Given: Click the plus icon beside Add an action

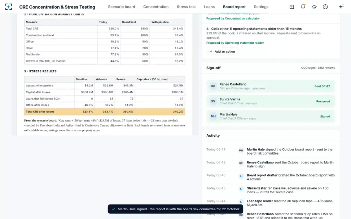Looking at the screenshot, I should [211, 51].
